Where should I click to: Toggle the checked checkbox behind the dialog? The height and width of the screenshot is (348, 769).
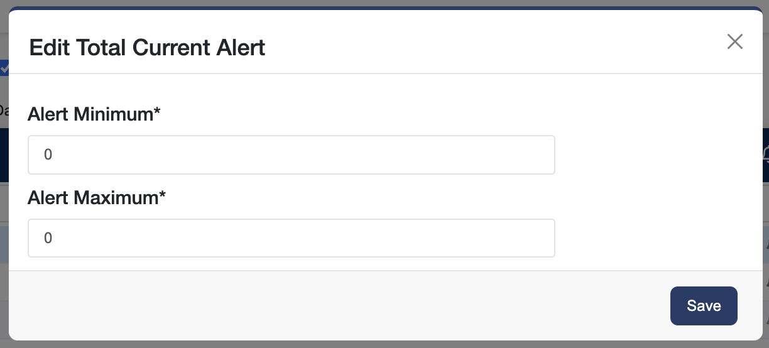4,68
